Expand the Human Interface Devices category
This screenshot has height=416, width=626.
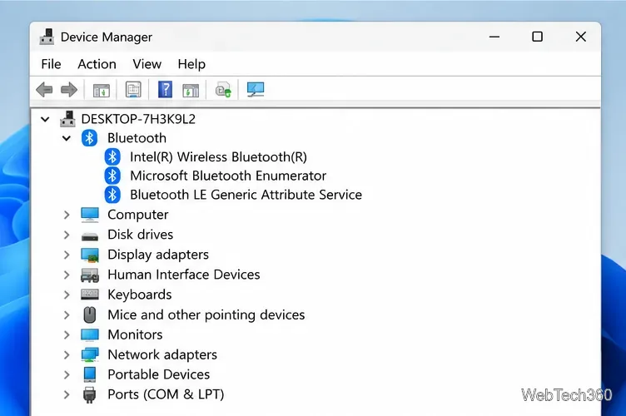[67, 275]
